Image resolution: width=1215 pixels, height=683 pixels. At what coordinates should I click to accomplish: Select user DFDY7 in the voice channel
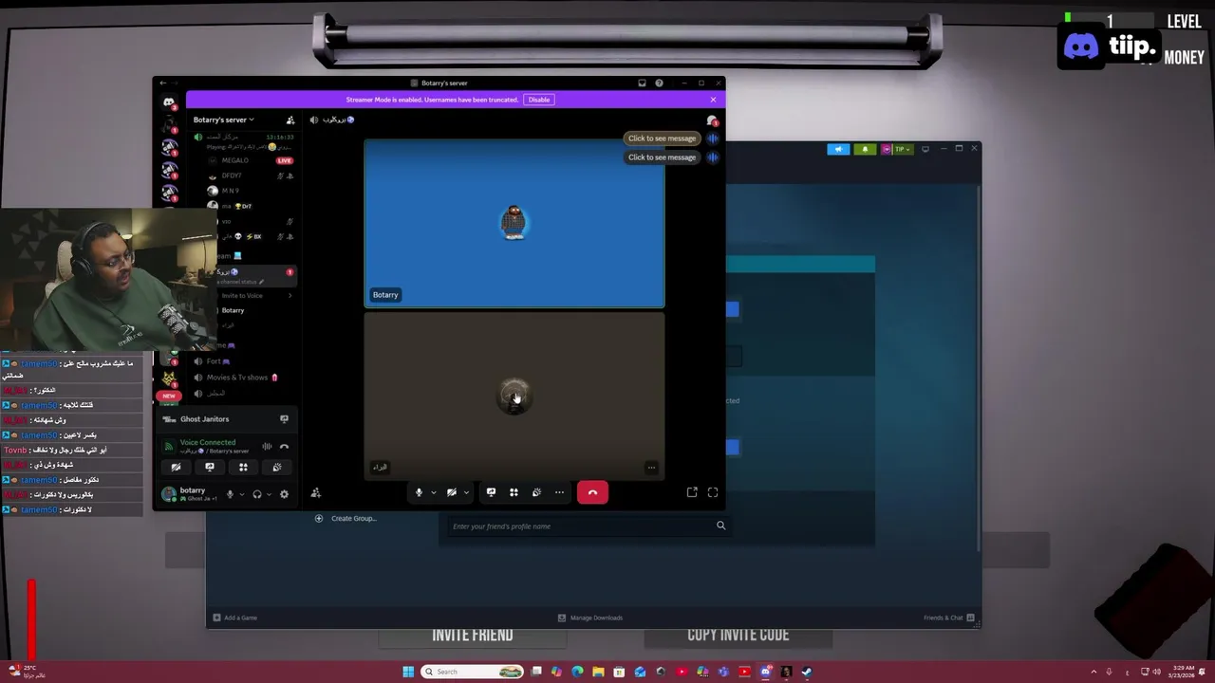251,175
